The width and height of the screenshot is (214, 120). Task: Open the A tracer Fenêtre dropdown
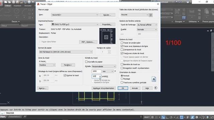pyautogui.click(x=47, y=65)
